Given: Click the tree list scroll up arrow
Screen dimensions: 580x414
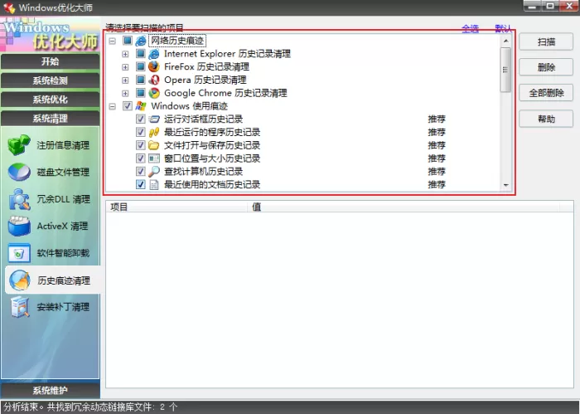Looking at the screenshot, I should 505,41.
